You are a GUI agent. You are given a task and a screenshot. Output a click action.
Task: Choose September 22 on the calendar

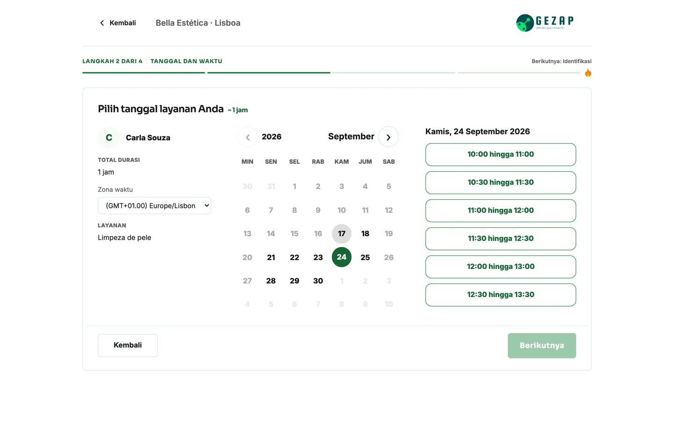click(294, 257)
